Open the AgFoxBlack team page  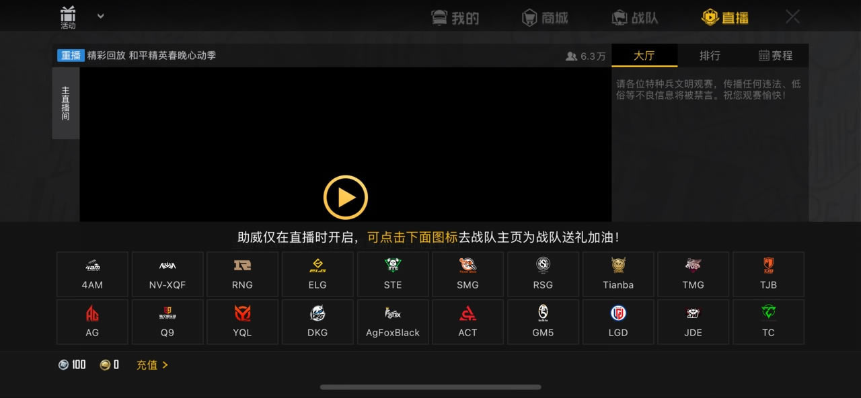pyautogui.click(x=392, y=321)
